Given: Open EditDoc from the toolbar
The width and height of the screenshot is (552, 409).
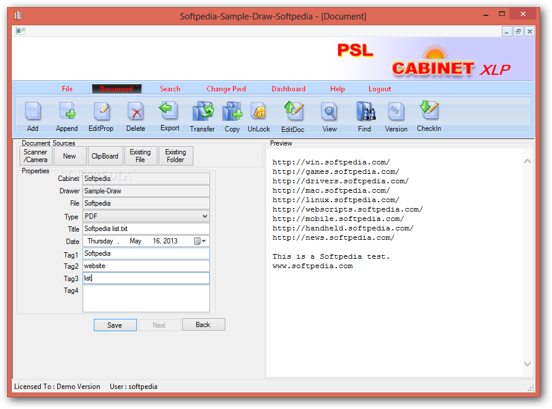Looking at the screenshot, I should (293, 111).
